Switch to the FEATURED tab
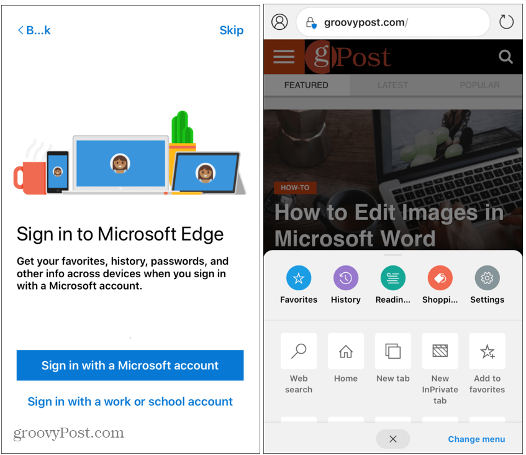Viewport: 526px width, 455px height. [306, 85]
